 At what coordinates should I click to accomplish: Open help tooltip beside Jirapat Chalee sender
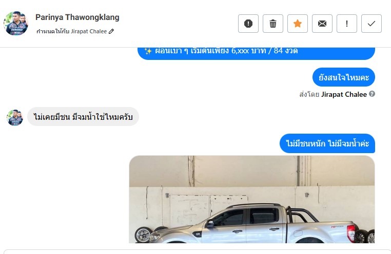(x=372, y=94)
